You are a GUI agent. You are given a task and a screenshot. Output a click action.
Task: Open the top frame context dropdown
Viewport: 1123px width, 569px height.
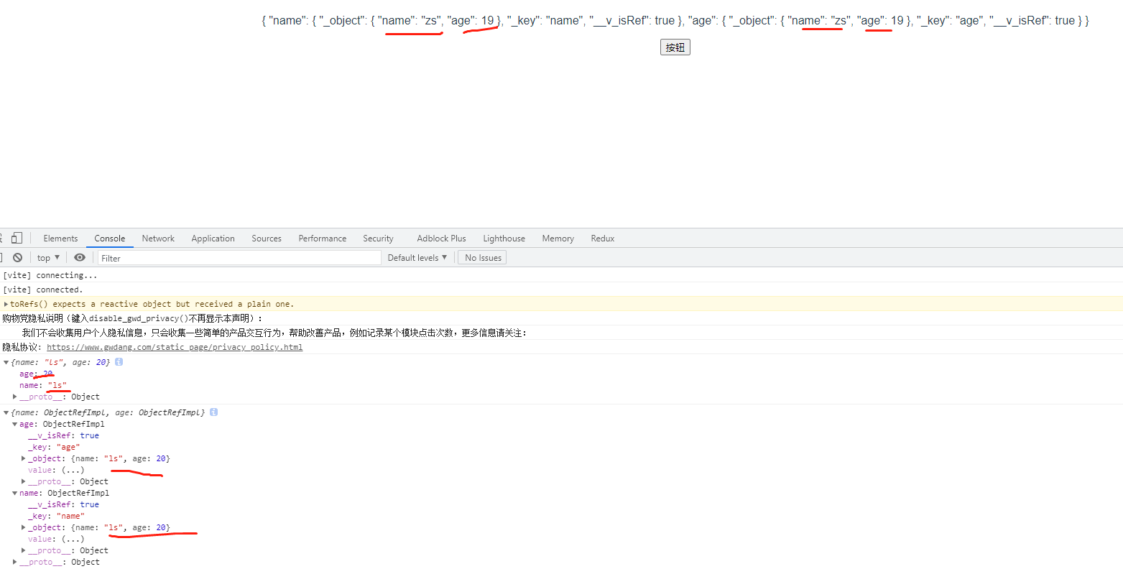coord(47,257)
